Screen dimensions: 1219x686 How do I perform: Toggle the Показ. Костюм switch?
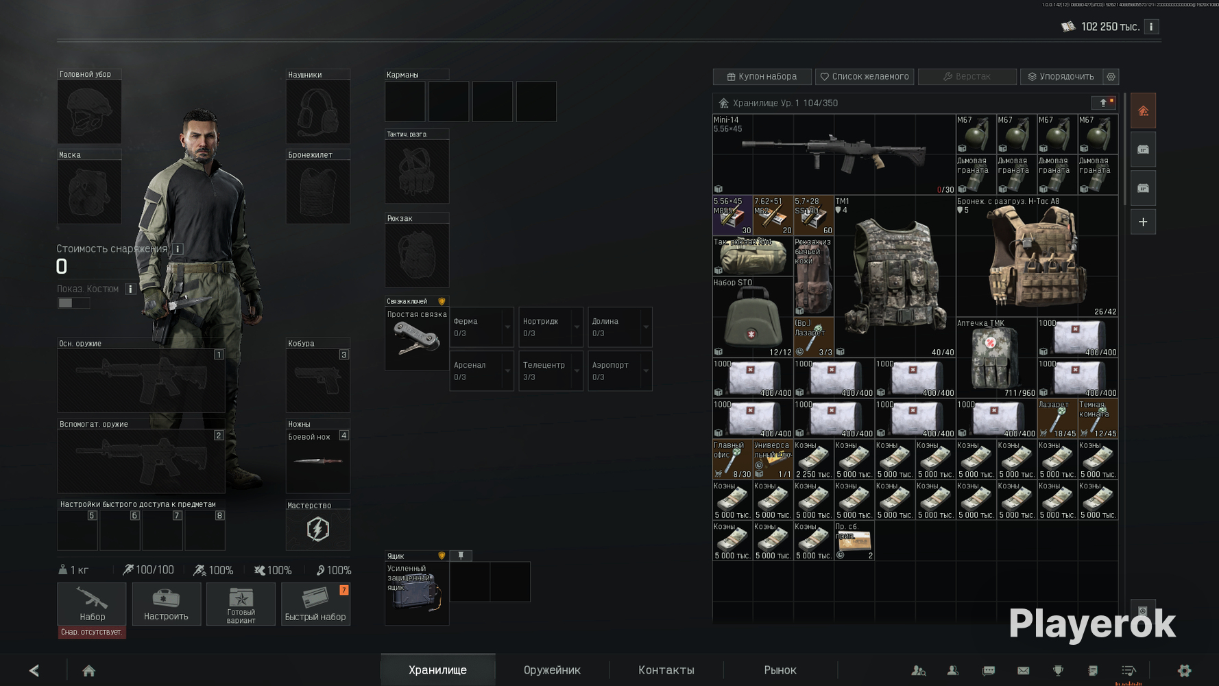point(73,303)
